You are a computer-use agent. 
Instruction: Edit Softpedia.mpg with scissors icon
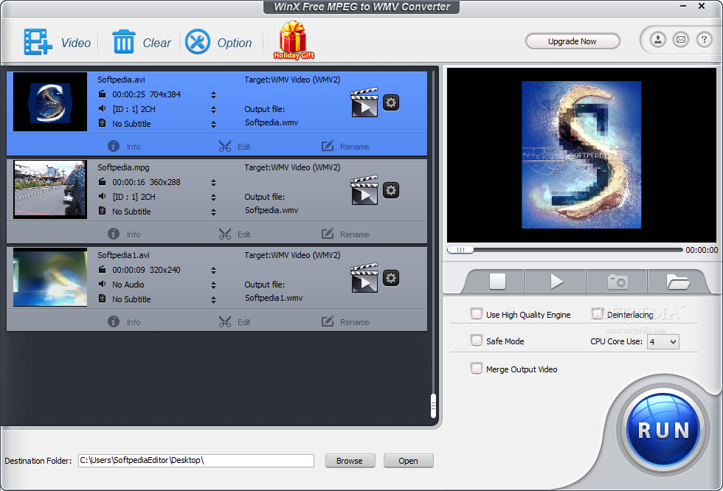click(x=235, y=234)
